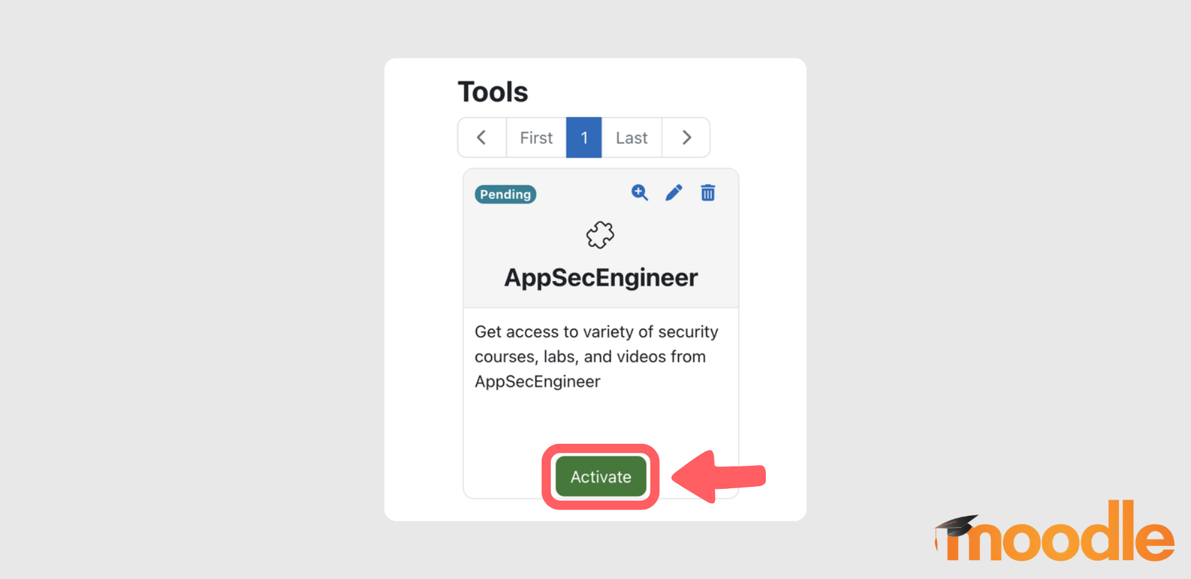Select the right chevron pagination arrow
This screenshot has height=579, width=1191.
(x=686, y=137)
